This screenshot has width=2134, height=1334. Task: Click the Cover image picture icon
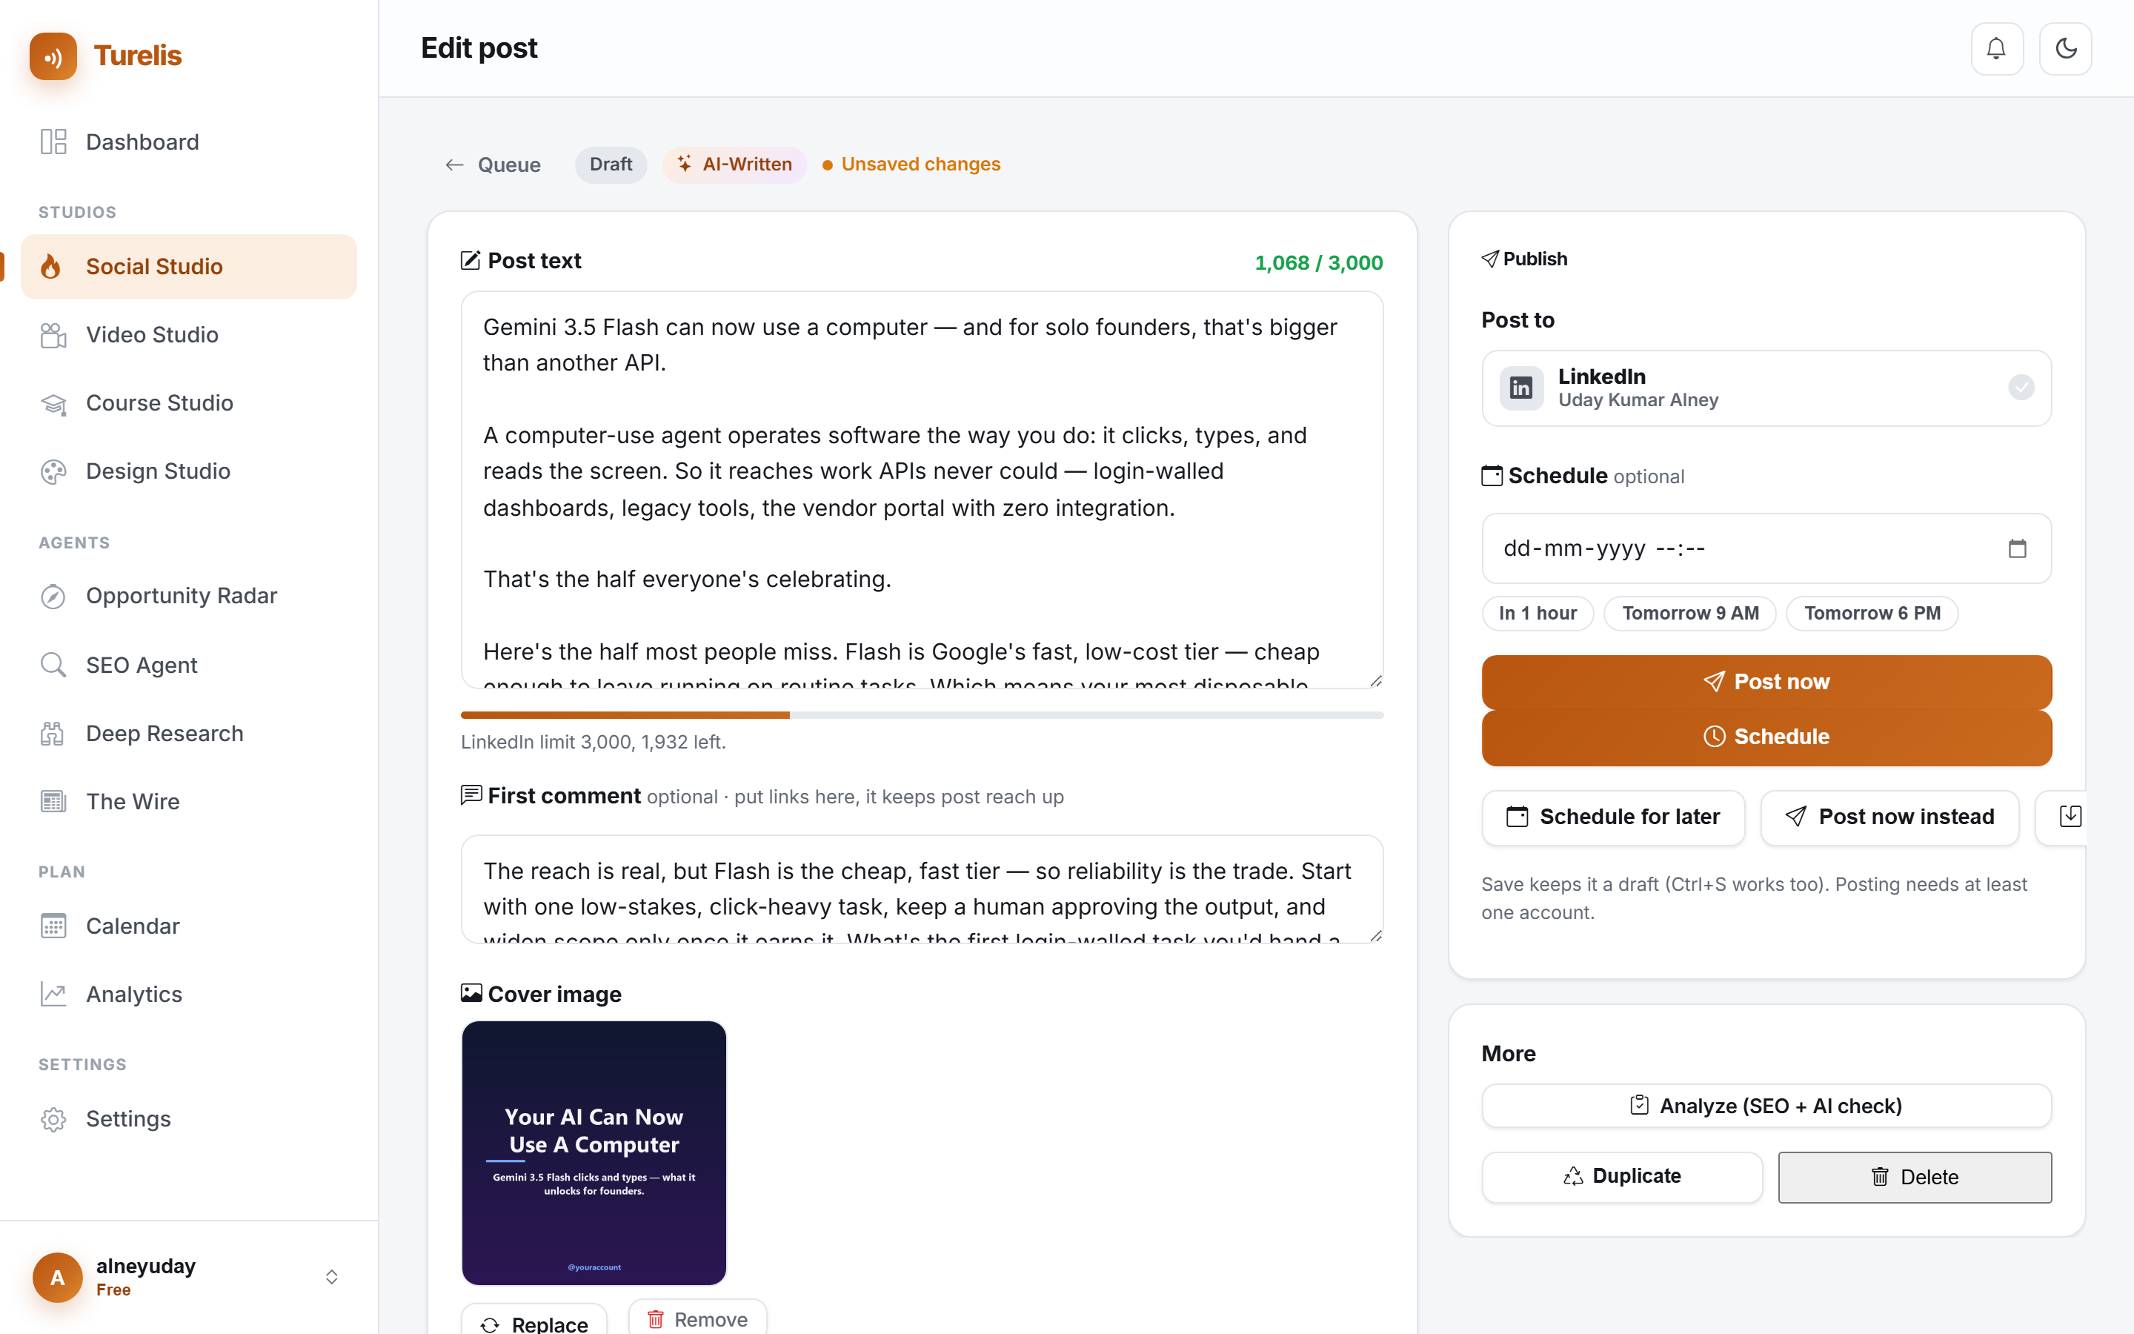471,993
